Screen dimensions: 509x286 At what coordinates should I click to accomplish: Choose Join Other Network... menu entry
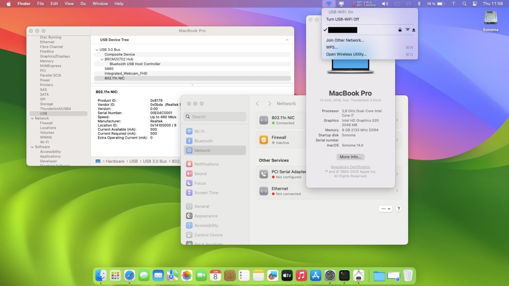point(344,40)
